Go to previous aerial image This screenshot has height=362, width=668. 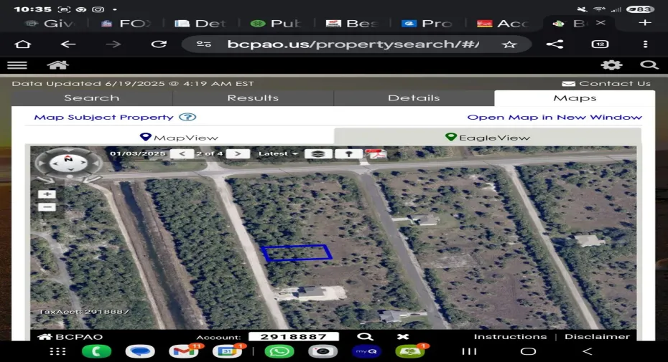pos(184,153)
